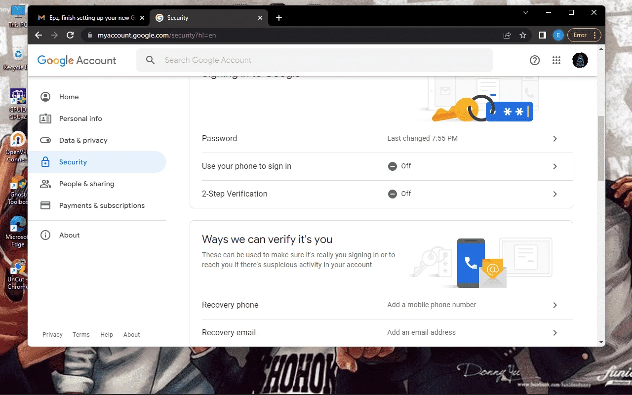Viewport: 632px width, 395px height.
Task: Click the Google Account logo
Action: click(x=77, y=60)
